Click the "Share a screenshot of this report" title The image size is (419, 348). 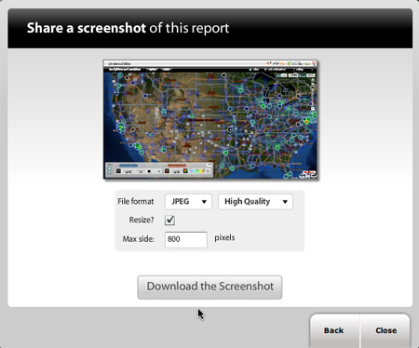pos(128,28)
